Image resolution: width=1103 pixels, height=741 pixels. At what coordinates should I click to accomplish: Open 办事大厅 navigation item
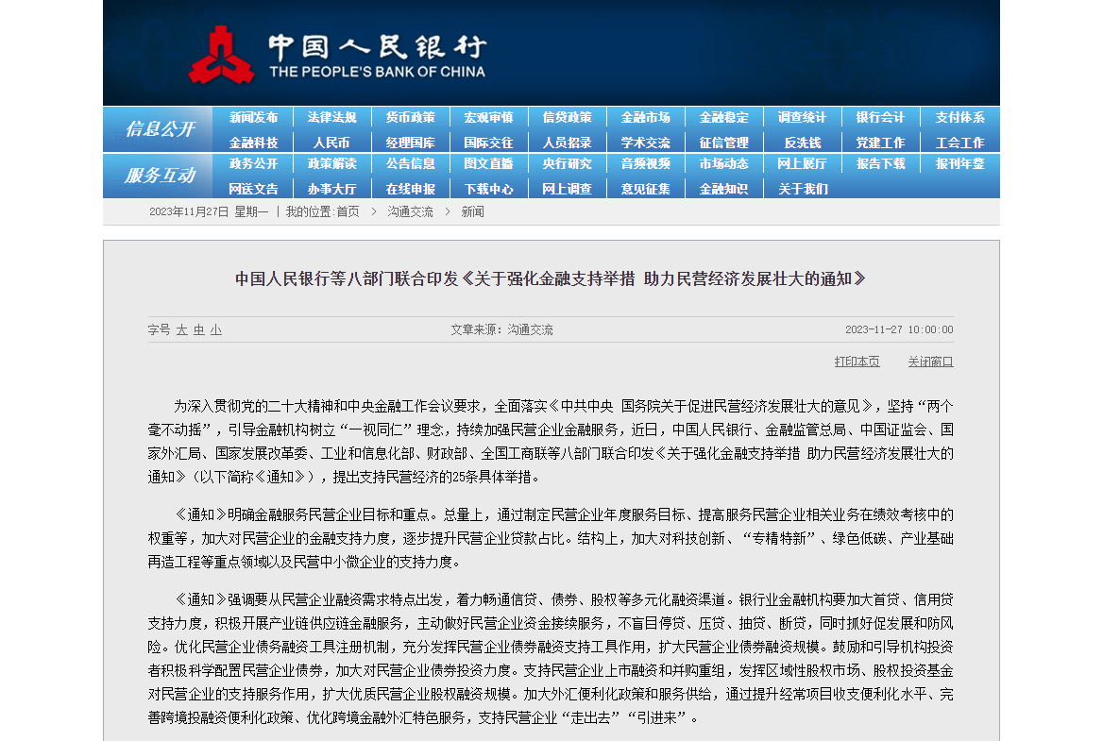point(331,189)
